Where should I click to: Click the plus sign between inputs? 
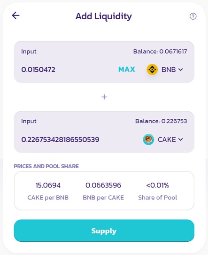tap(104, 97)
